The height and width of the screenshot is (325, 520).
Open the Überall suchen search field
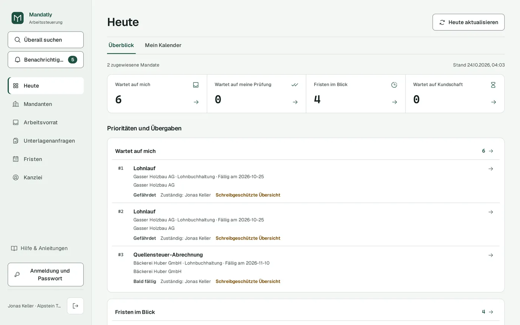coord(46,40)
